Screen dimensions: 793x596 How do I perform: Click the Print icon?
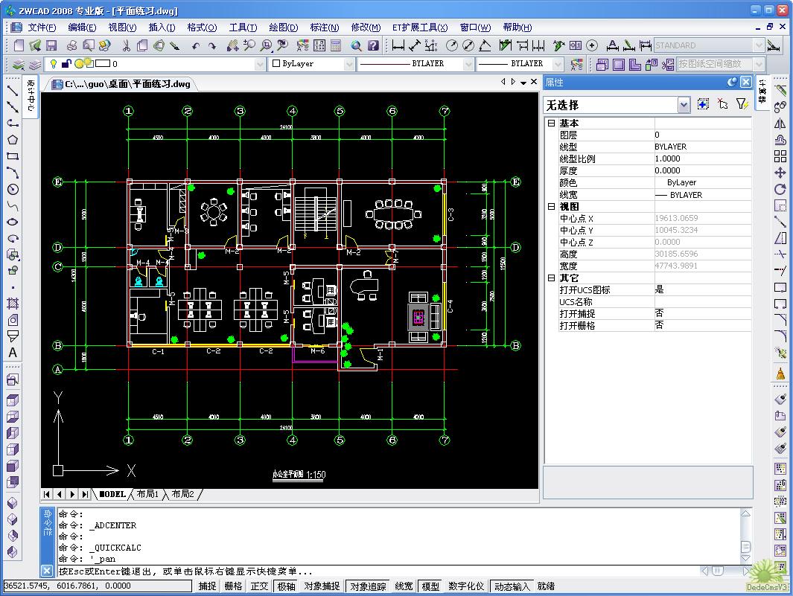pyautogui.click(x=72, y=45)
